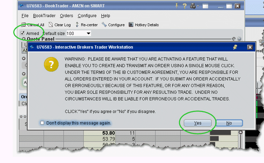Open Hotkey Details from the toolbar
The width and height of the screenshot is (264, 163).
coord(144,25)
